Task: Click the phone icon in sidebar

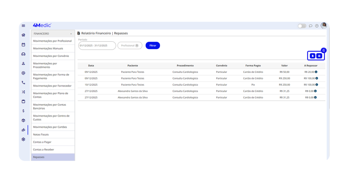Action: (x=23, y=82)
